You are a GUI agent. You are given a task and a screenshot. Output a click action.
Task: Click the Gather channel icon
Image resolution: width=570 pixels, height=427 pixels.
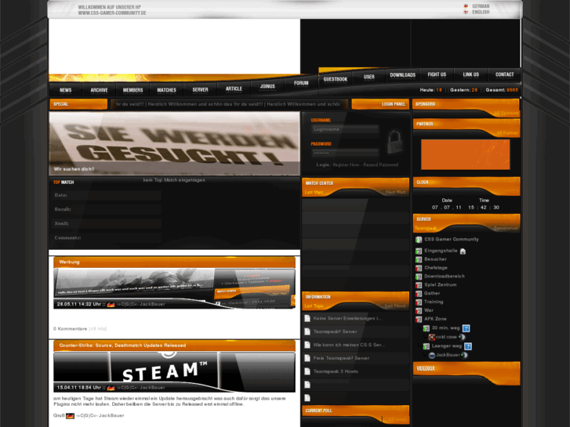click(x=419, y=294)
